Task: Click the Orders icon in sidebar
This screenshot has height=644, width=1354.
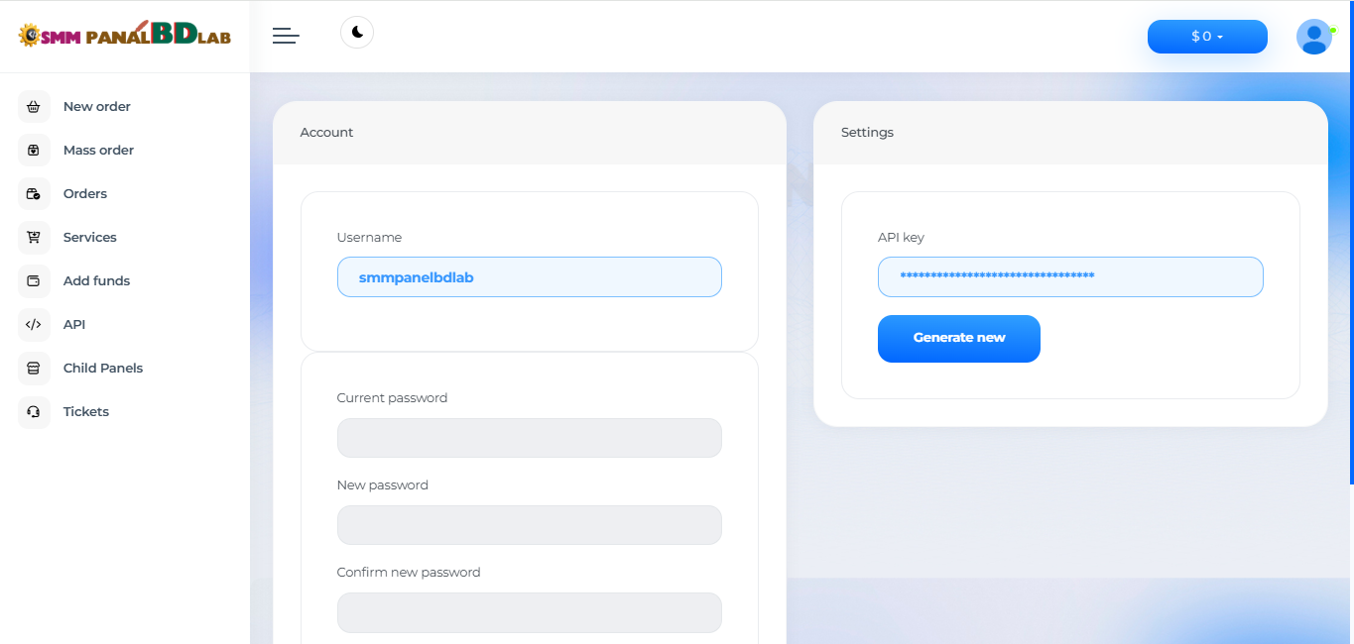Action: (34, 194)
